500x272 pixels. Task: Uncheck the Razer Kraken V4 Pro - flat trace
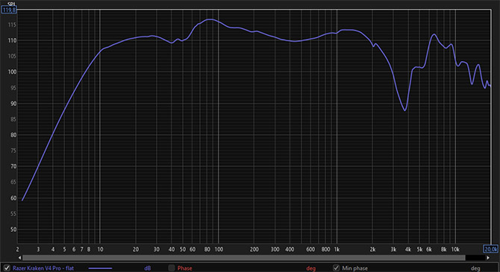[x=7, y=268]
